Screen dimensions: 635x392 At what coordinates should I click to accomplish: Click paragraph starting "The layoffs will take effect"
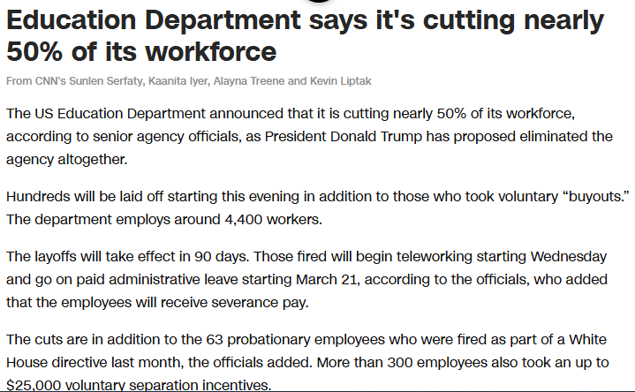[x=309, y=277]
